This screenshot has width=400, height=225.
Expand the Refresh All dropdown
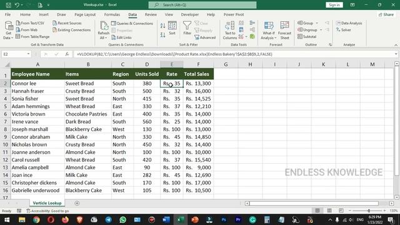(106, 38)
